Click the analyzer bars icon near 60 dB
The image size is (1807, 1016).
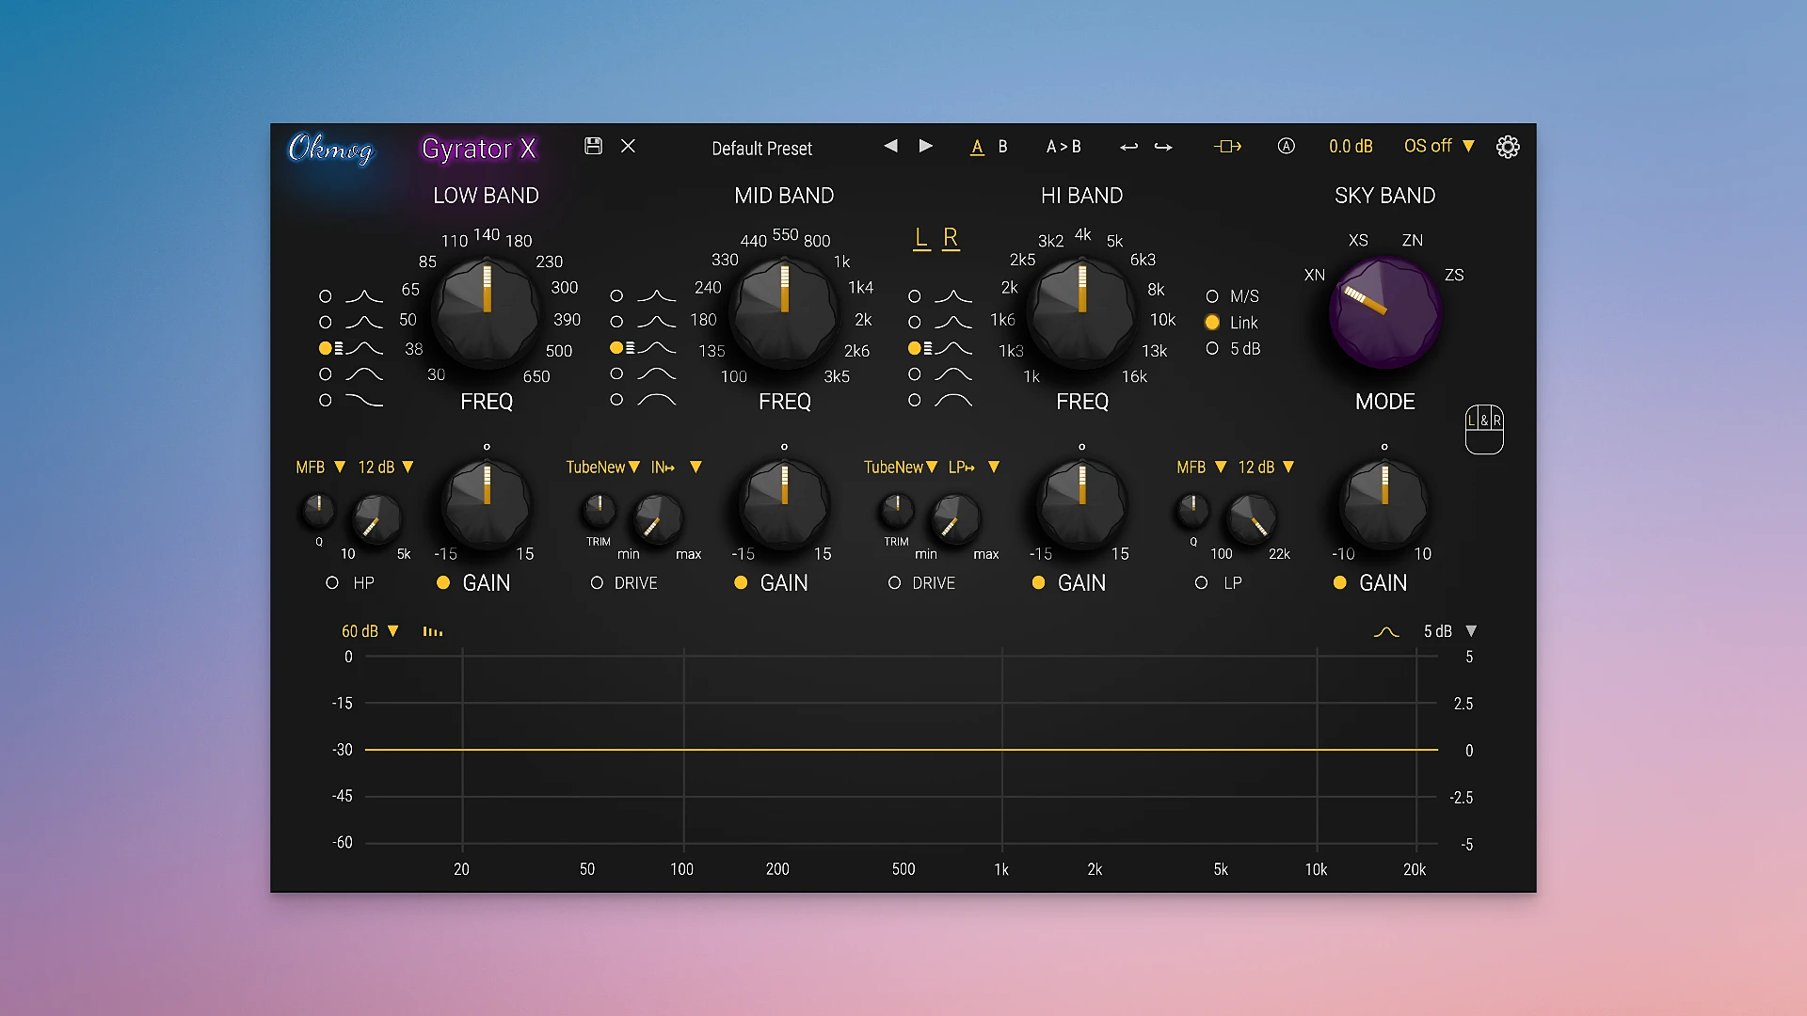[432, 631]
